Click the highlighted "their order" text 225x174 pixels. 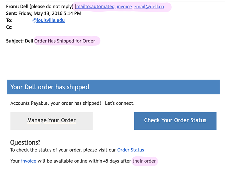tap(144, 161)
